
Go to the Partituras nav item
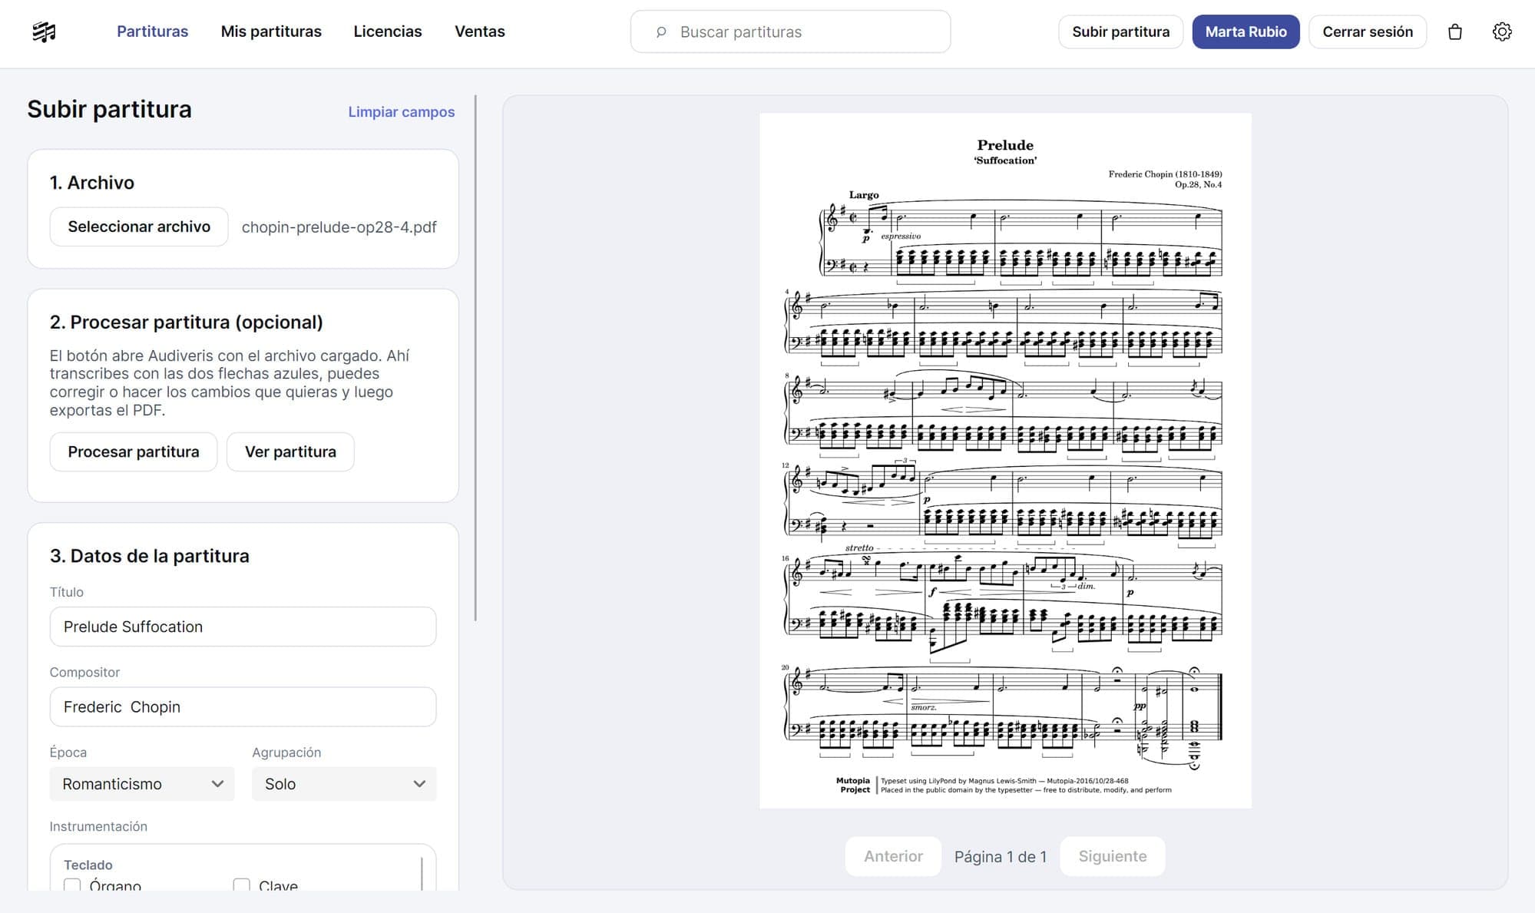click(x=152, y=31)
